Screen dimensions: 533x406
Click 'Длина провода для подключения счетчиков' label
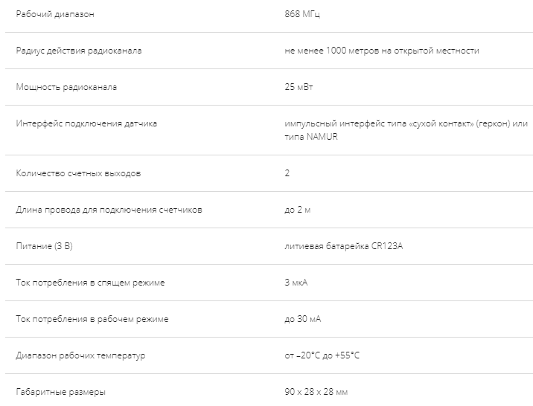coord(109,210)
